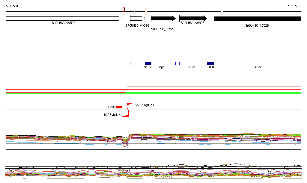
Task: Click the S188 dark blue segment
Action: coord(210,63)
